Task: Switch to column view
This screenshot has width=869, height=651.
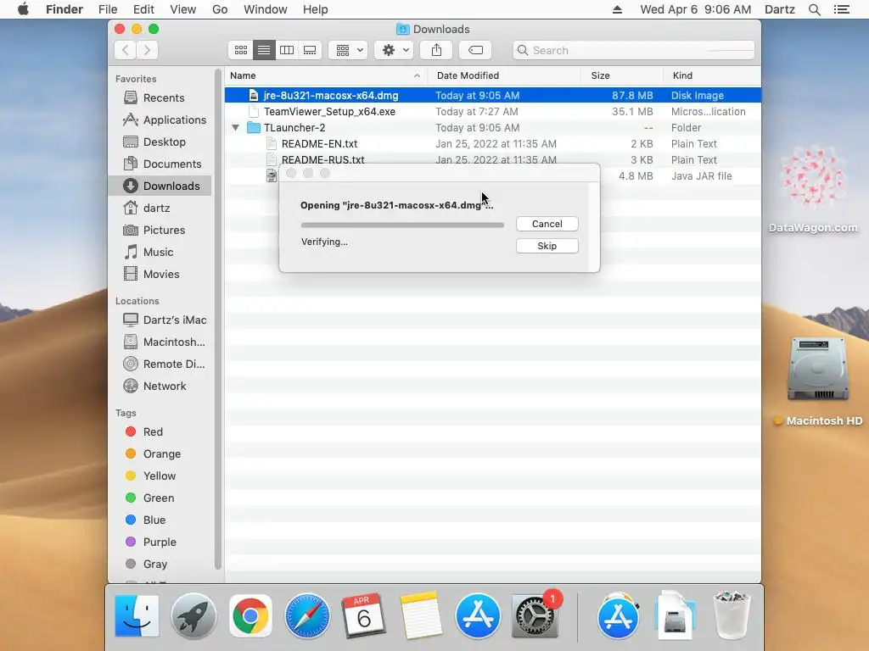Action: pyautogui.click(x=287, y=50)
